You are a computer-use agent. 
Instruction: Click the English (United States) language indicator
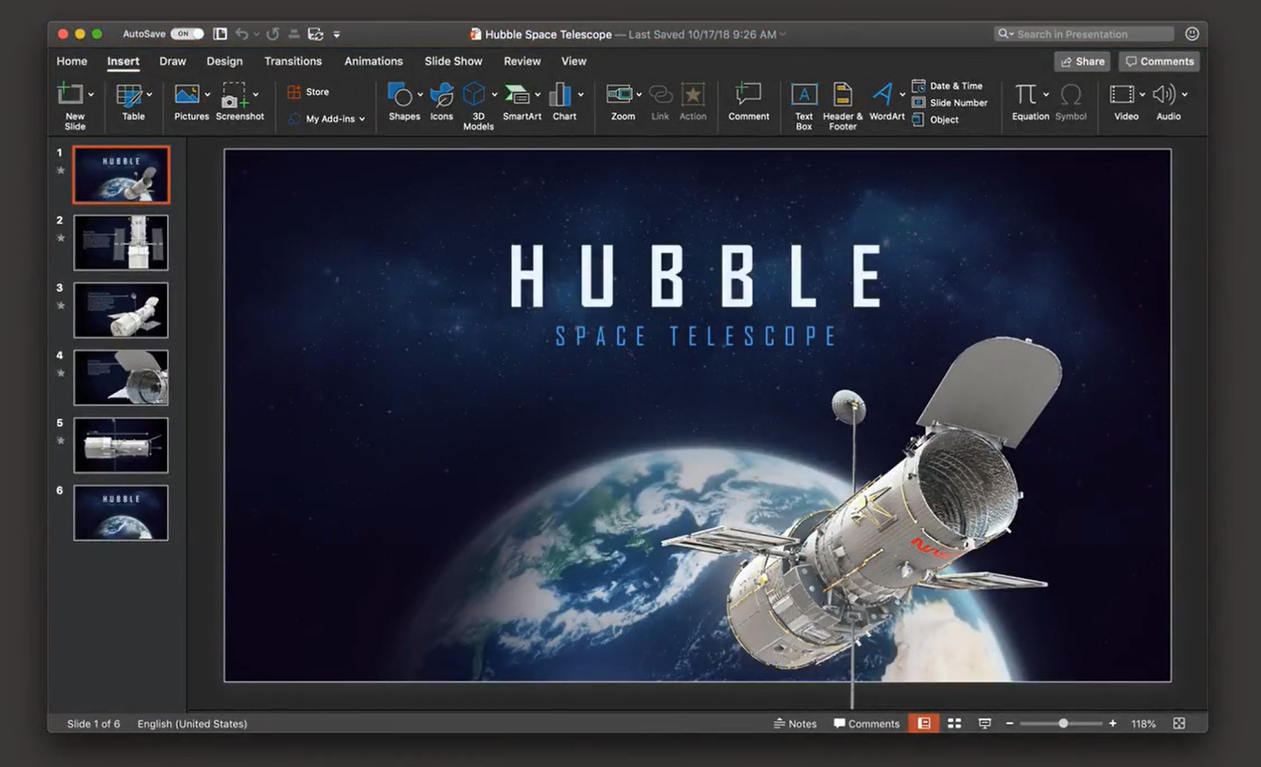192,723
